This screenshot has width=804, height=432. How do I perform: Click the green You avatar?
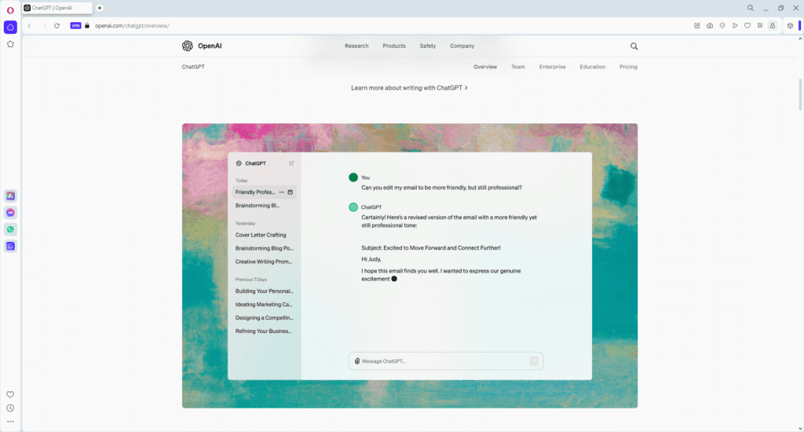[353, 178]
